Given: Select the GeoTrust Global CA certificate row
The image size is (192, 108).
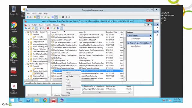Looking at the screenshot, I should click(x=87, y=53).
